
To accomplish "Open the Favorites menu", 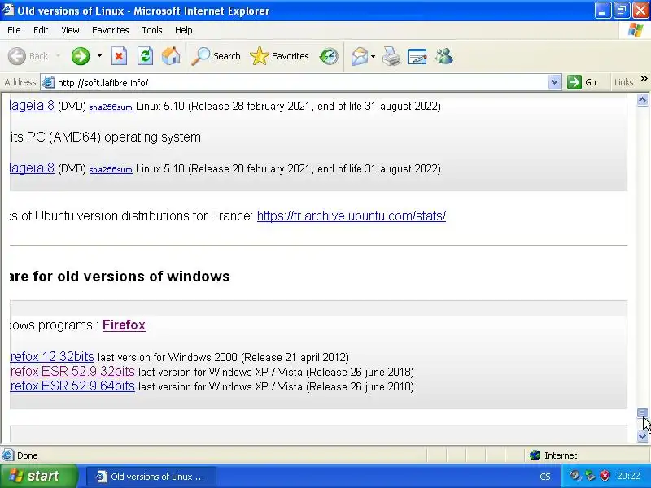I will click(x=111, y=30).
